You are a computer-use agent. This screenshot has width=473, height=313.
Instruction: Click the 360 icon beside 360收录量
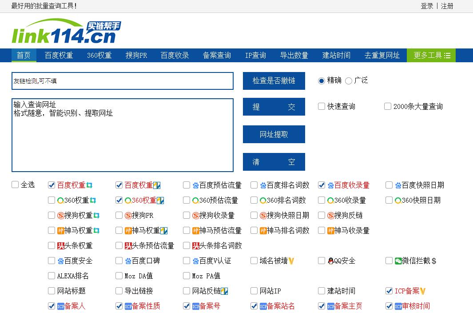click(330, 201)
